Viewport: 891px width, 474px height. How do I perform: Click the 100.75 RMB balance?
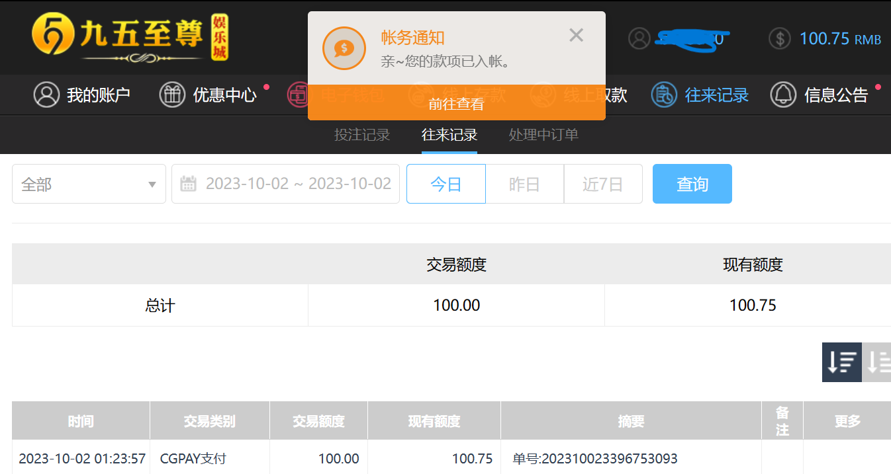coord(840,38)
